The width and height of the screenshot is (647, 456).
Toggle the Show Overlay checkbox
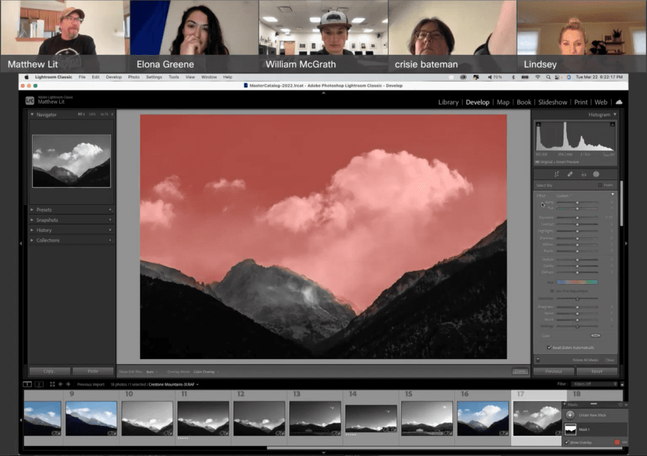[567, 442]
